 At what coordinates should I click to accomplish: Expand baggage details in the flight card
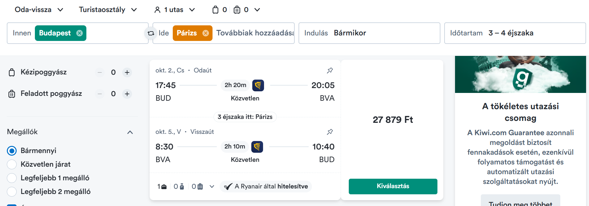tap(212, 187)
